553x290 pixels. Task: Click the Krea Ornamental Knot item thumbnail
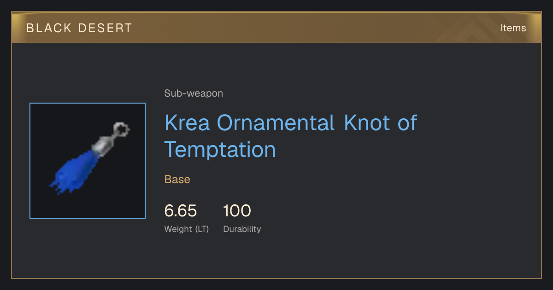(88, 161)
